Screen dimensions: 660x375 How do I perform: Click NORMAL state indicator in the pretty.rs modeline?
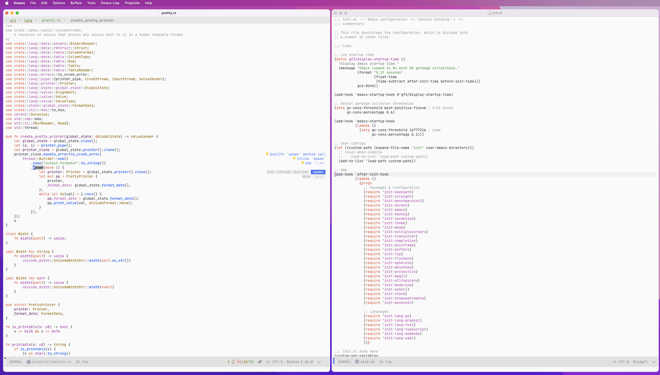pos(16,362)
